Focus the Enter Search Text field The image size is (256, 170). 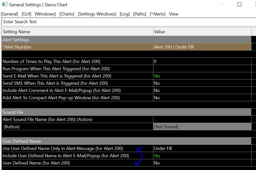click(129, 22)
